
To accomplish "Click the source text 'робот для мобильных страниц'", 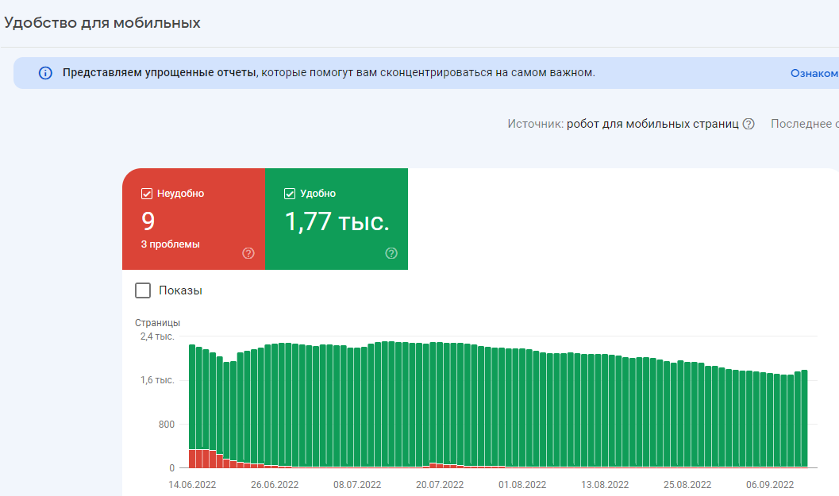I will click(652, 124).
